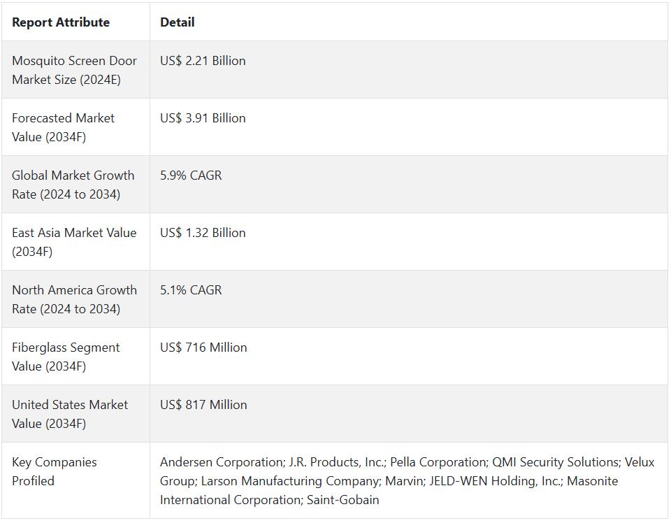
Task: Click the US$ 716 Million value
Action: (x=203, y=348)
